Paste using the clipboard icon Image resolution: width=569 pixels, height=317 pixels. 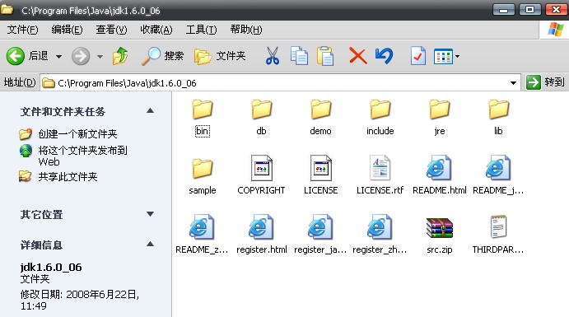click(325, 56)
